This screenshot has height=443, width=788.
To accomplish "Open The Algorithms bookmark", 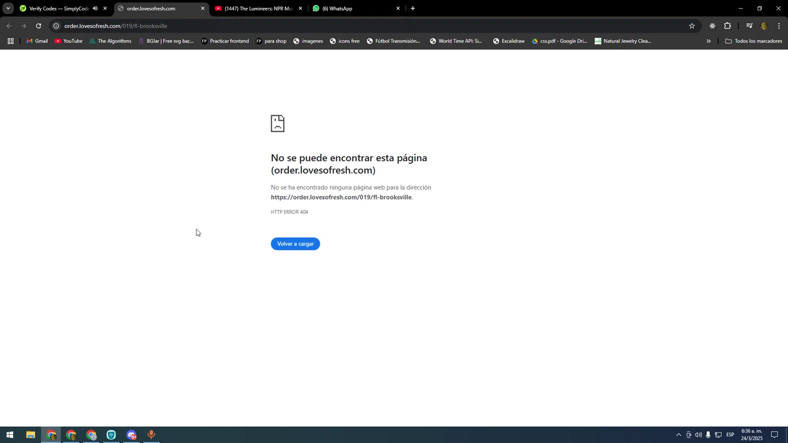I will (x=110, y=41).
